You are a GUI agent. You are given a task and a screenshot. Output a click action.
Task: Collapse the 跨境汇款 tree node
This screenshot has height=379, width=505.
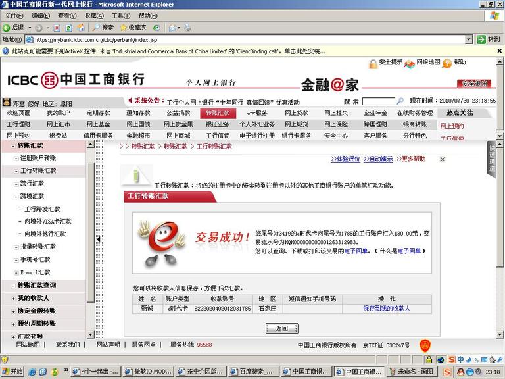click(14, 196)
